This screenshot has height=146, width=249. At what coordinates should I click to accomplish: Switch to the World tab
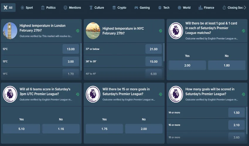click(x=184, y=8)
